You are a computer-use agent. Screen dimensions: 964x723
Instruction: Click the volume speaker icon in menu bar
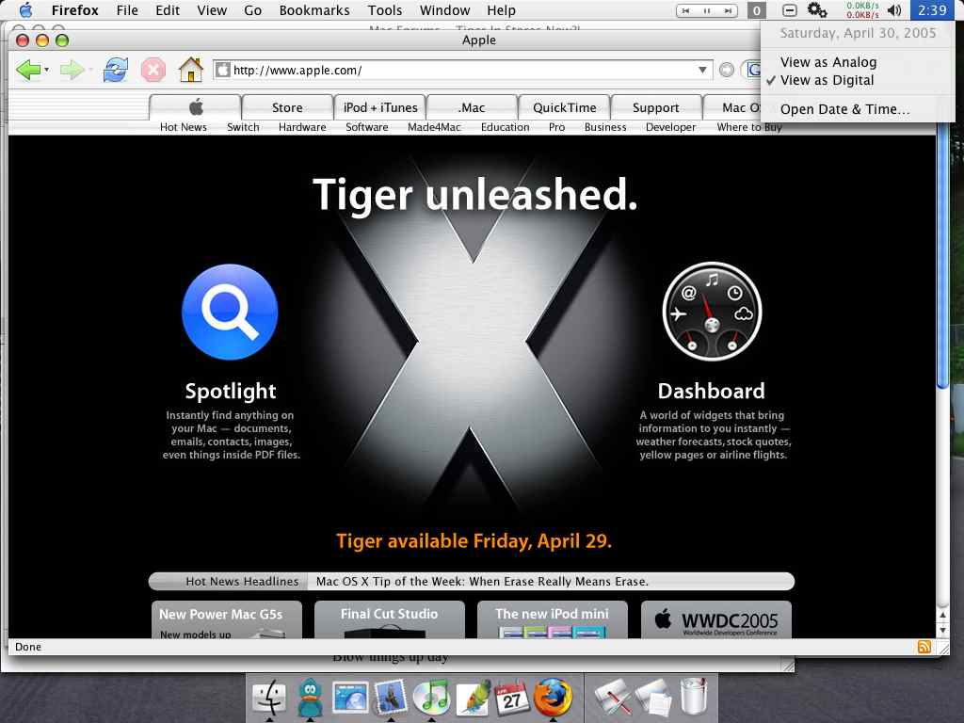[894, 10]
